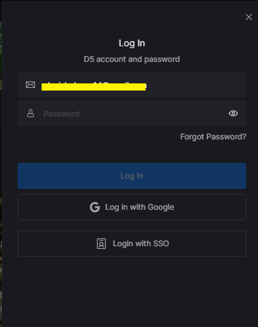
Task: Click the Log In heading text
Action: 132,43
